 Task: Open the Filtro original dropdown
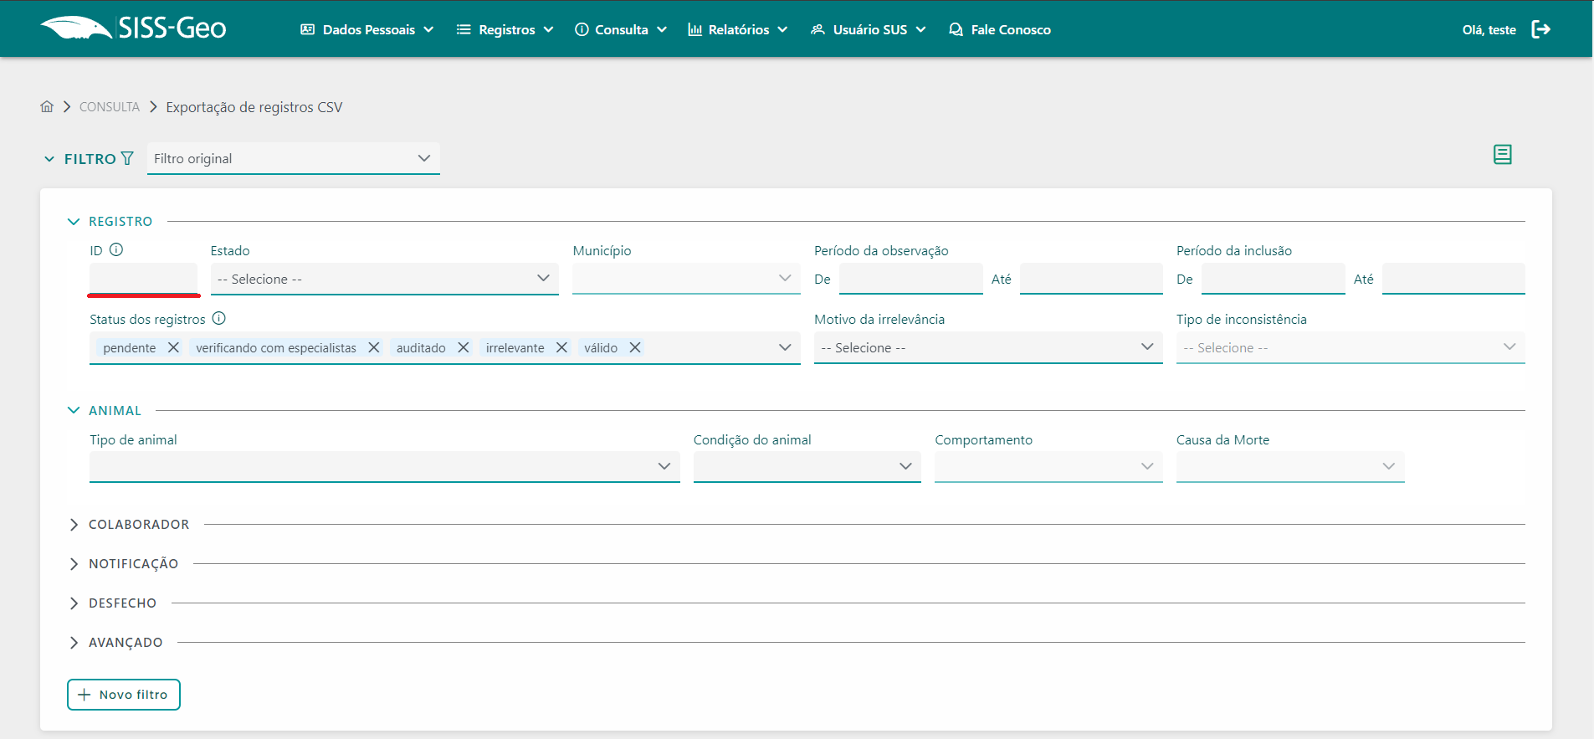pos(293,159)
